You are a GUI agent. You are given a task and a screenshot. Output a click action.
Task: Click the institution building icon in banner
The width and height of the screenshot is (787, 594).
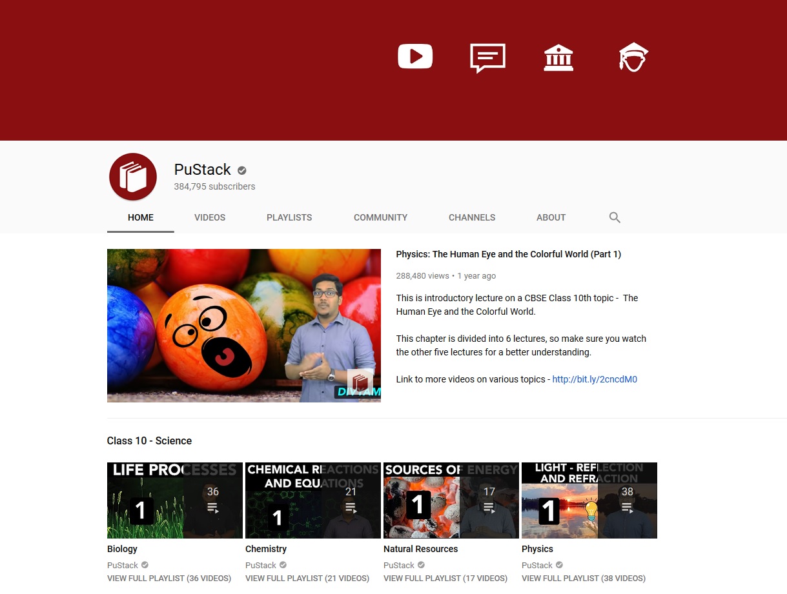[x=558, y=58]
